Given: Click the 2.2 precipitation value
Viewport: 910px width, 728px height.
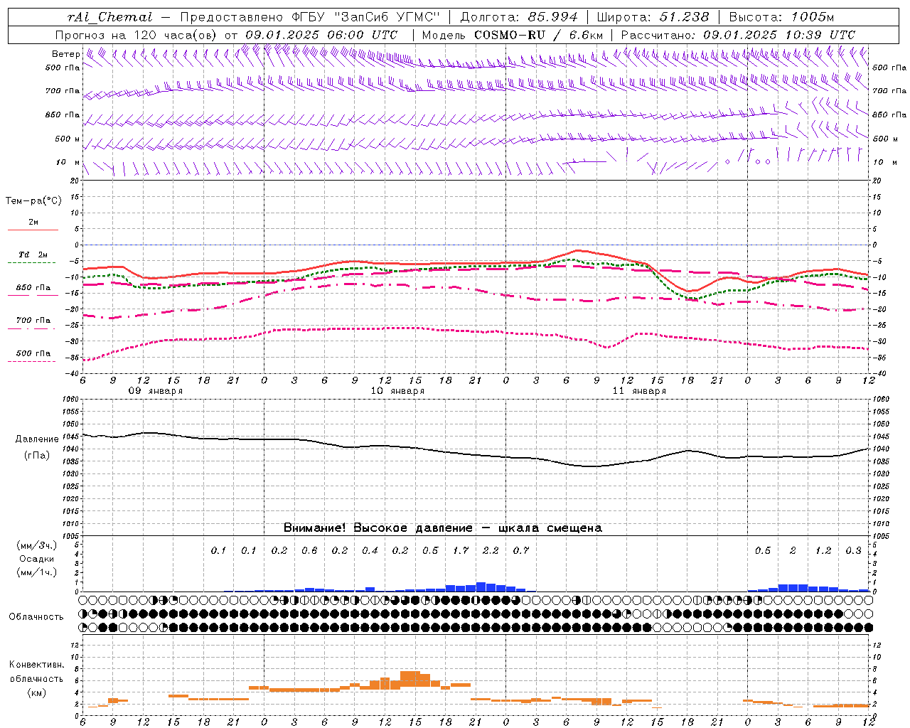Looking at the screenshot, I should [x=491, y=551].
